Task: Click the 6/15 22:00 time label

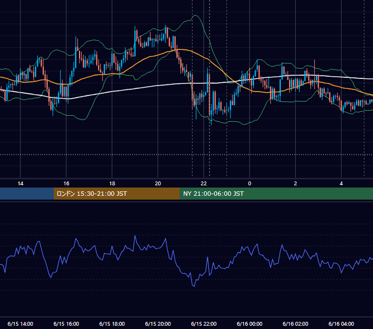Action: (x=204, y=324)
